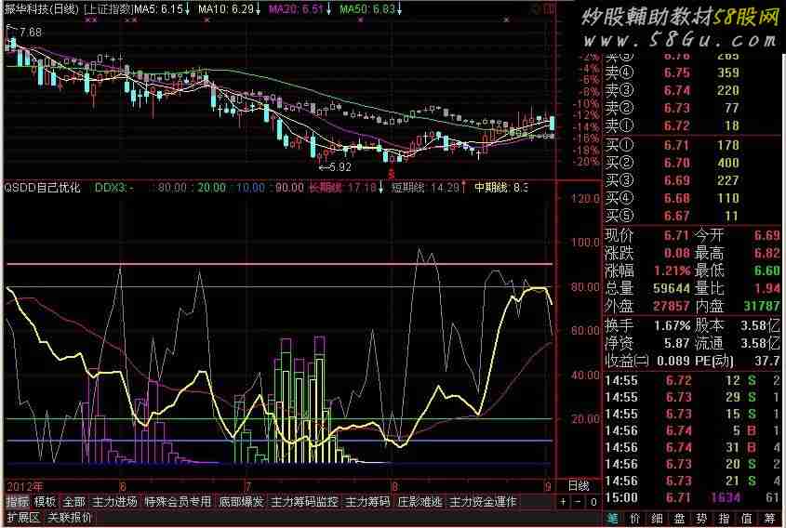786x528 pixels.
Task: Click the red S signal marker on chart
Action: click(x=392, y=174)
